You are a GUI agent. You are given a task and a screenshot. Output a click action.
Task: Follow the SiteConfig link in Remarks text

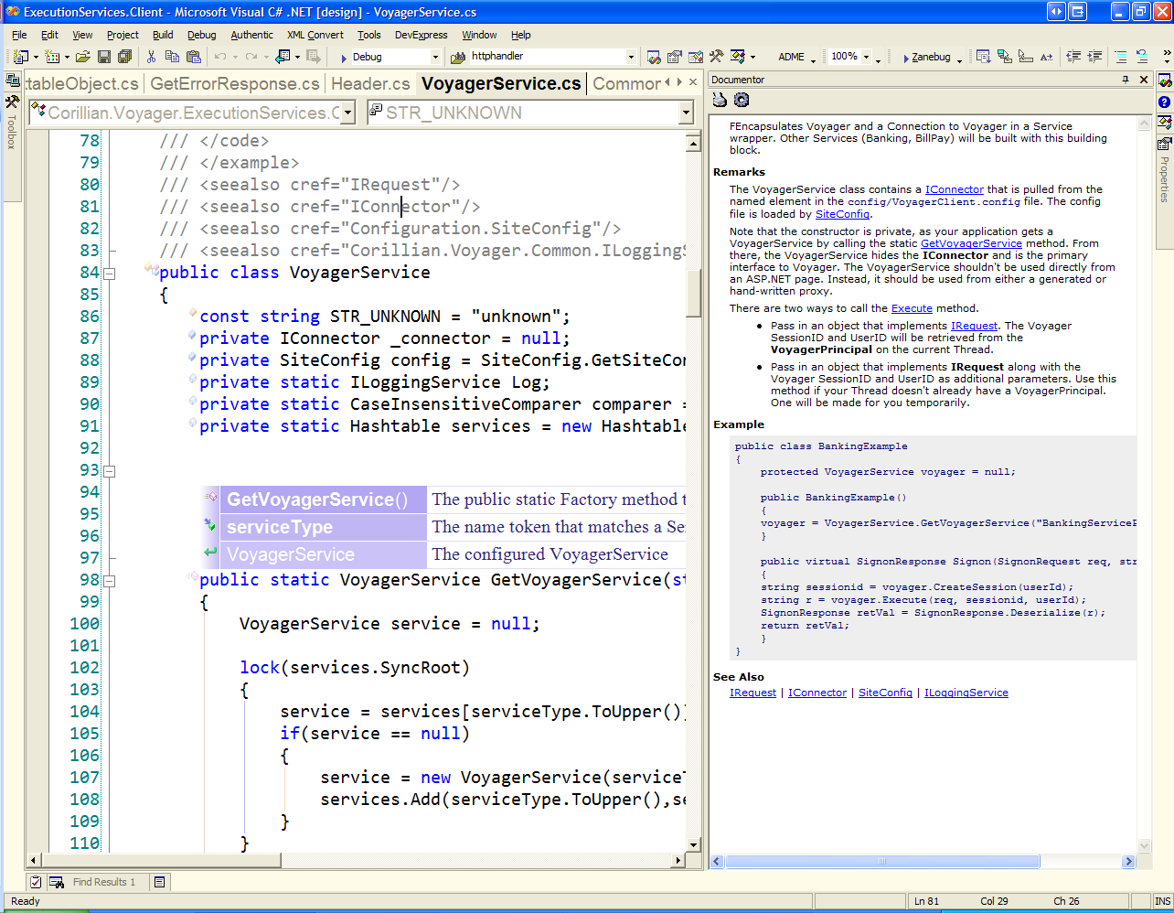click(842, 214)
